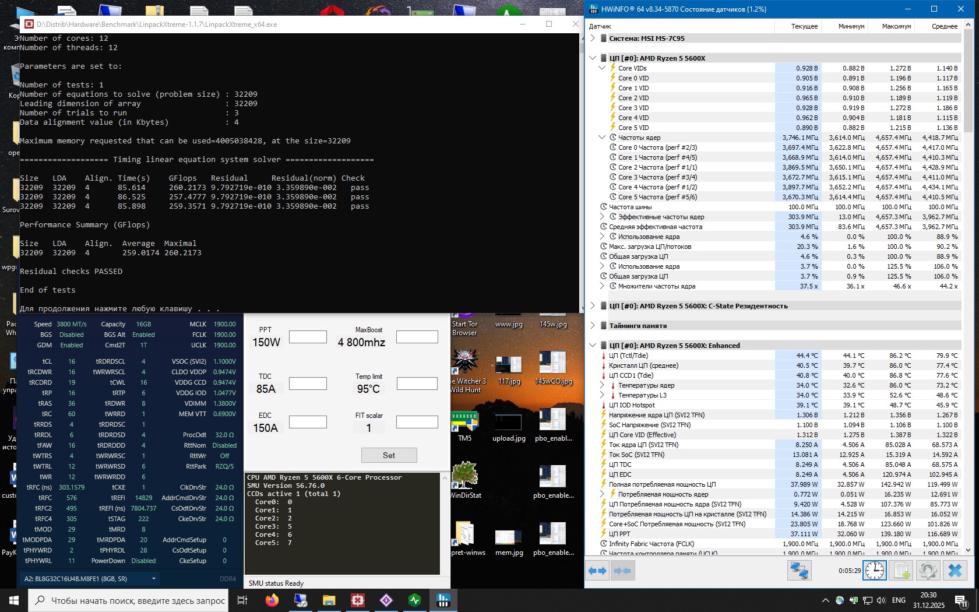This screenshot has height=612, width=979.
Task: Open the volume control in system tray
Action: (x=881, y=600)
